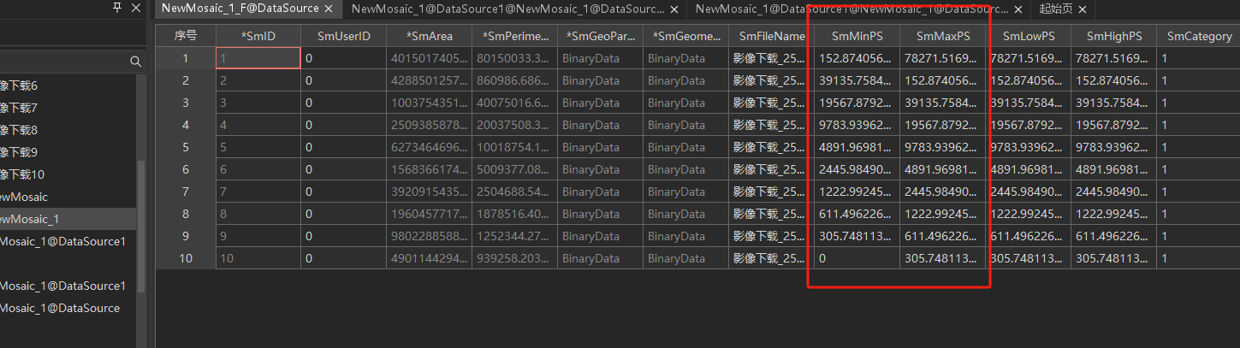Viewport: 1240px width, 348px height.
Task: Click the SmUserID column header
Action: click(x=344, y=37)
